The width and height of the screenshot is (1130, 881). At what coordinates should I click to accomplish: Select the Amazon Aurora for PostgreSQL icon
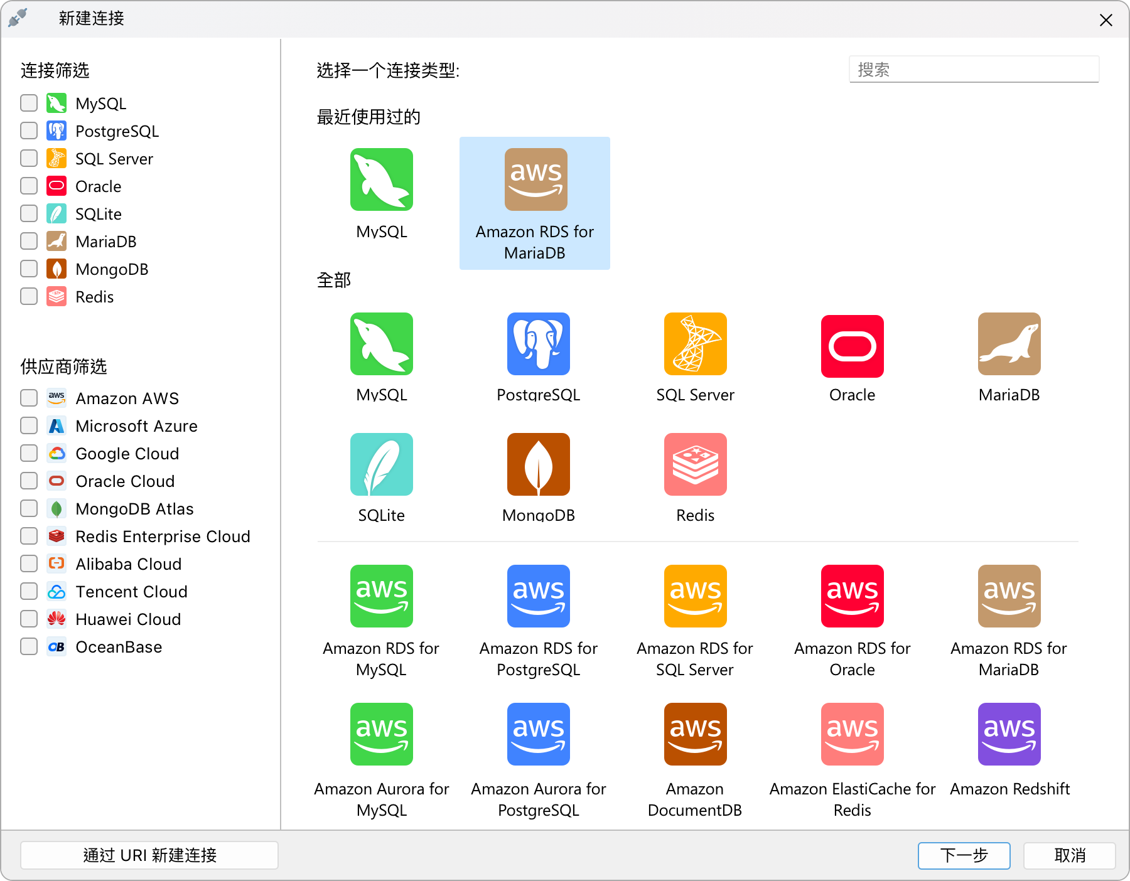click(538, 734)
